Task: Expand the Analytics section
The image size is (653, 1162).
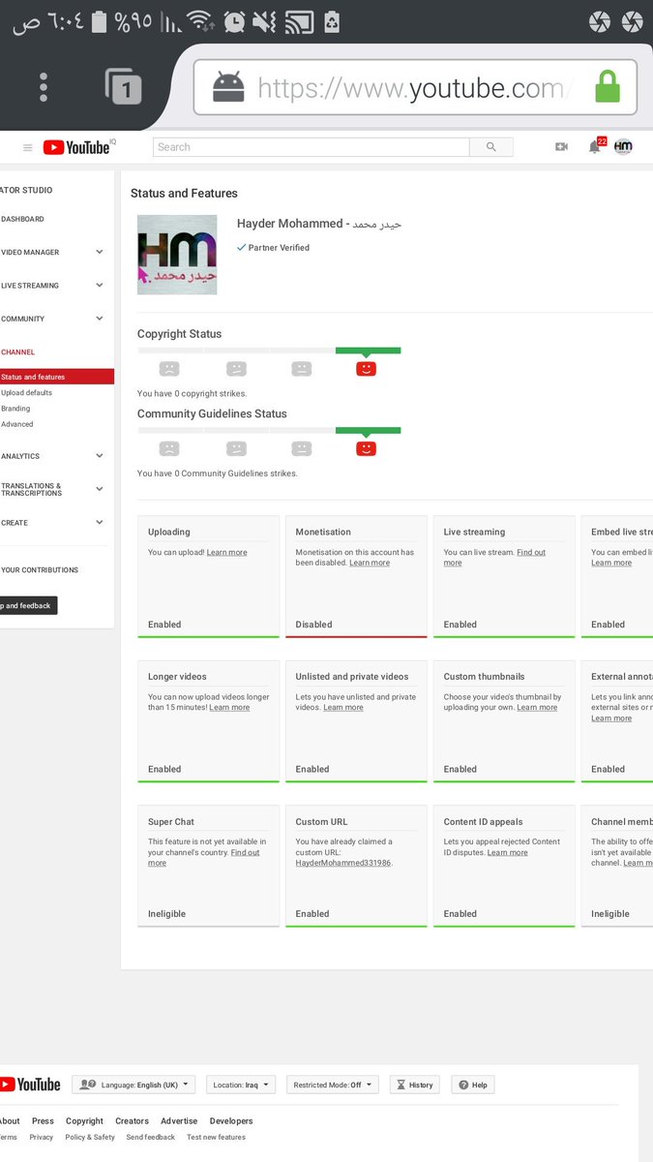Action: (x=53, y=456)
